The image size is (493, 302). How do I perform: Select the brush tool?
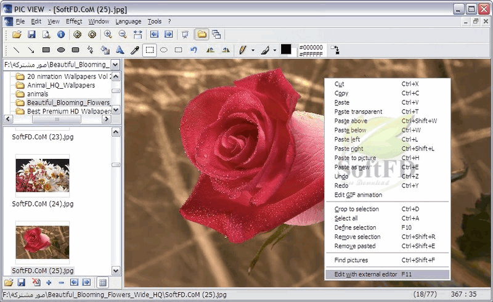(265, 50)
